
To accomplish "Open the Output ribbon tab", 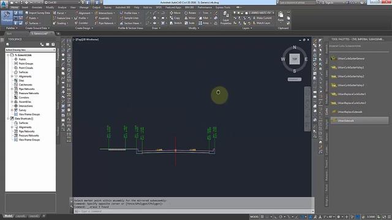I will tap(96, 7).
